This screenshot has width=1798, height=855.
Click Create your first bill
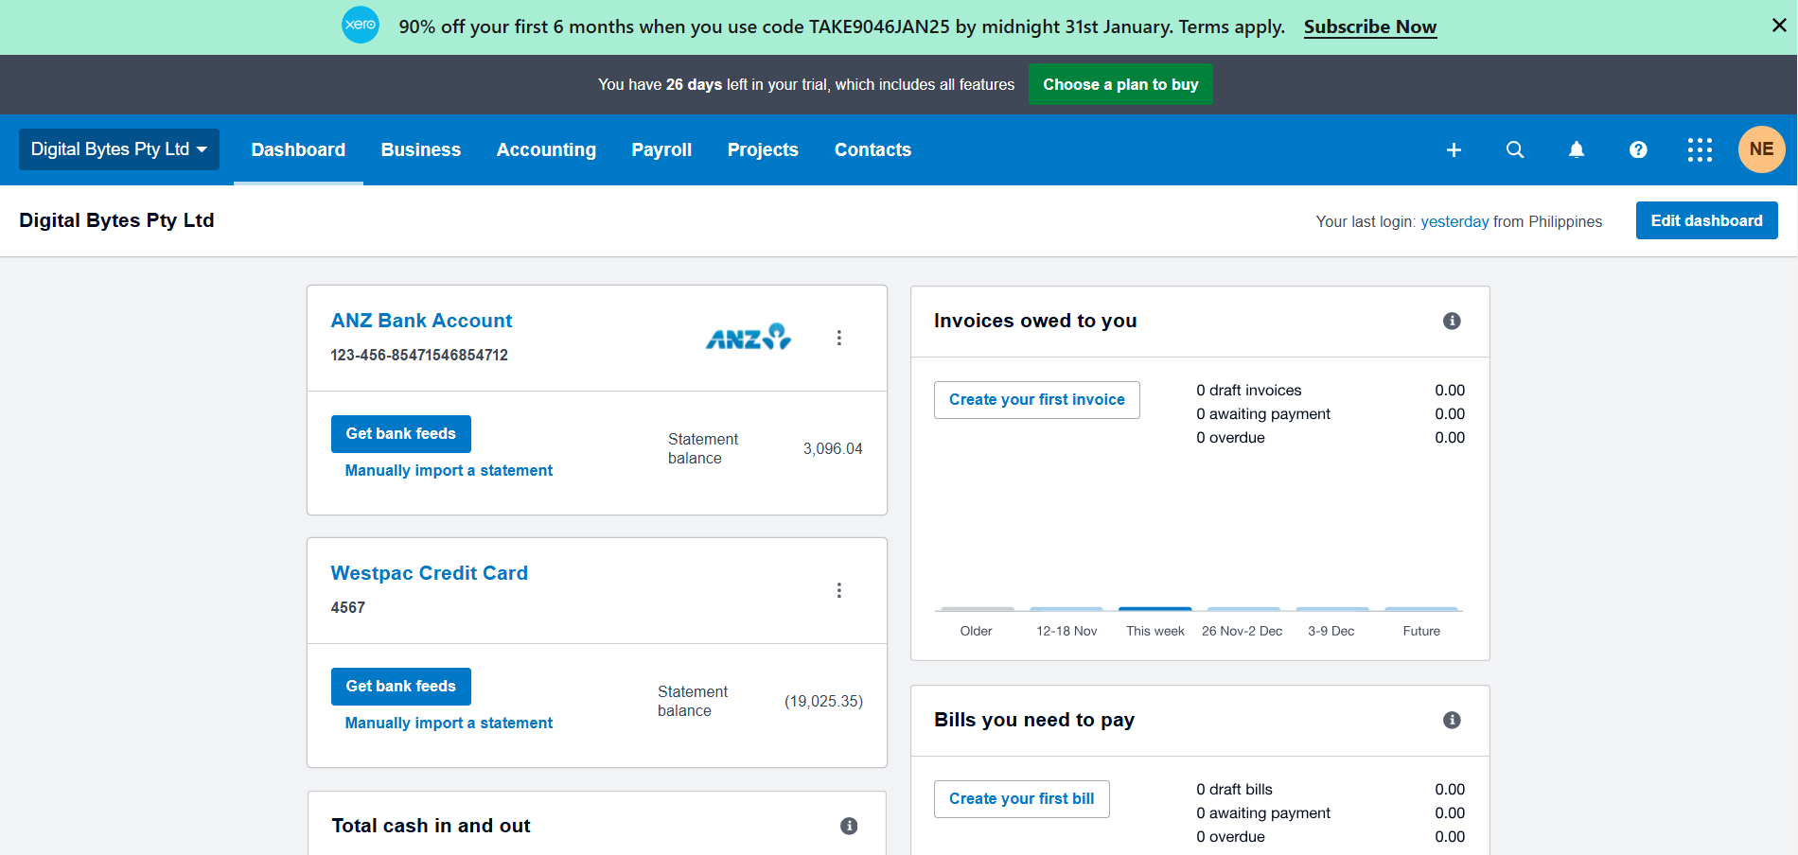tap(1021, 798)
